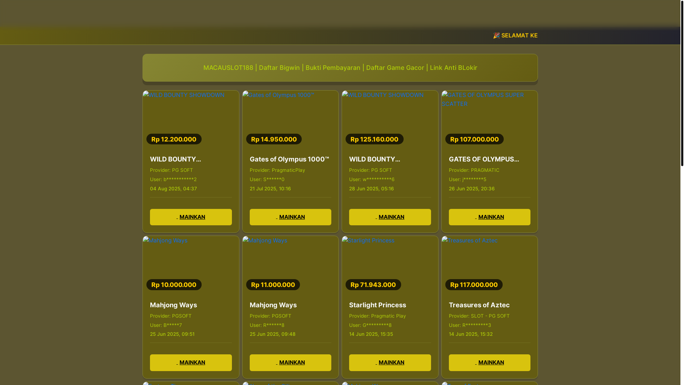The width and height of the screenshot is (684, 385).
Task: Click the date 26 Jun 2025, 20:36
Action: coord(472,189)
